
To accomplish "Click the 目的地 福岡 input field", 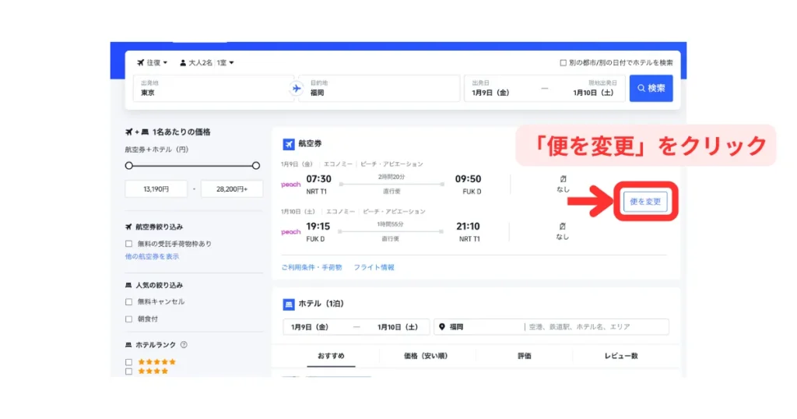I will pos(377,88).
